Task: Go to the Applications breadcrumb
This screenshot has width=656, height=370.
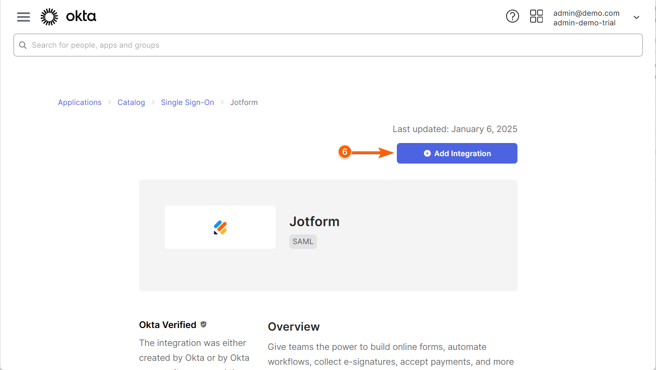Action: (80, 102)
